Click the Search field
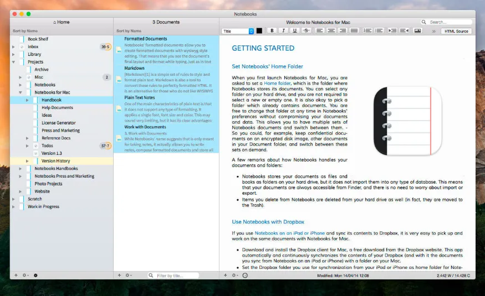The height and width of the screenshot is (296, 485). pyautogui.click(x=446, y=22)
